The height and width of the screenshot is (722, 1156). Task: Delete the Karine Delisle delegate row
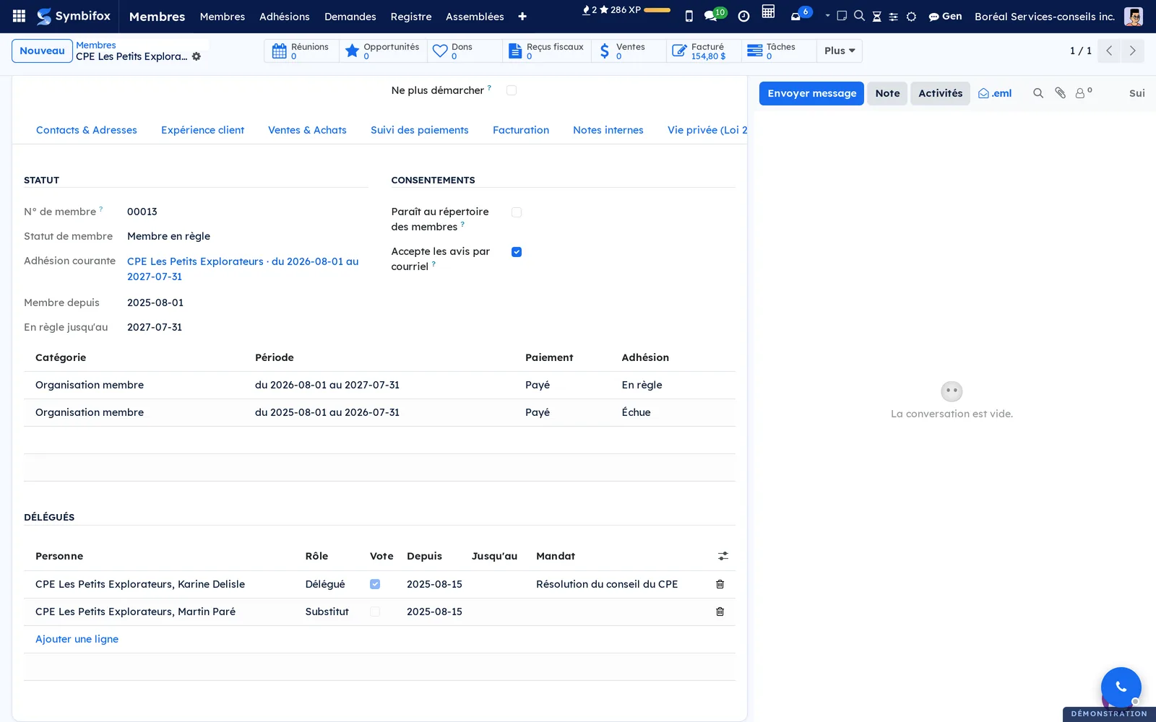coord(720,584)
